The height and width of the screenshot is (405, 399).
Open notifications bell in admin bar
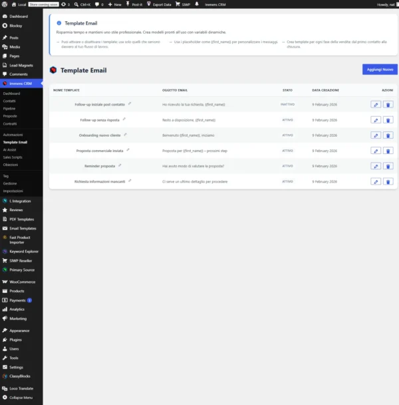[x=197, y=4]
